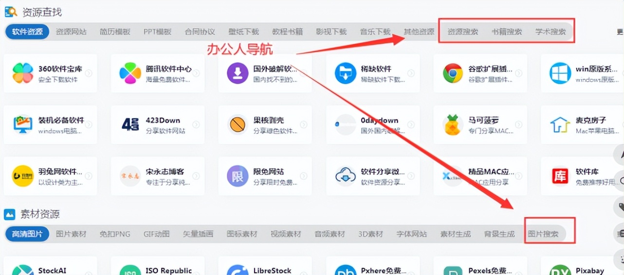Select the 其他资源 tab
This screenshot has width=624, height=275.
pyautogui.click(x=419, y=32)
